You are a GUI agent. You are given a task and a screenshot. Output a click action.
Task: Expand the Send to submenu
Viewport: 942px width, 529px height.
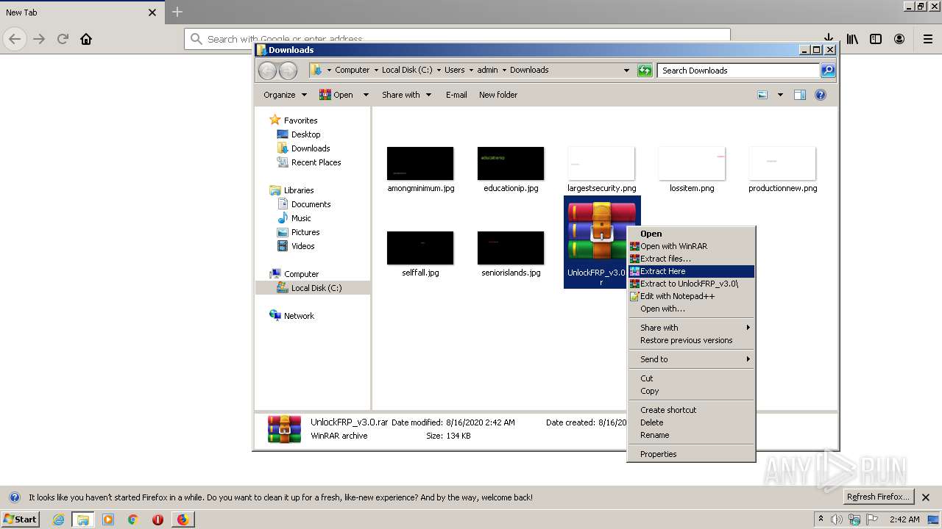[x=690, y=359]
